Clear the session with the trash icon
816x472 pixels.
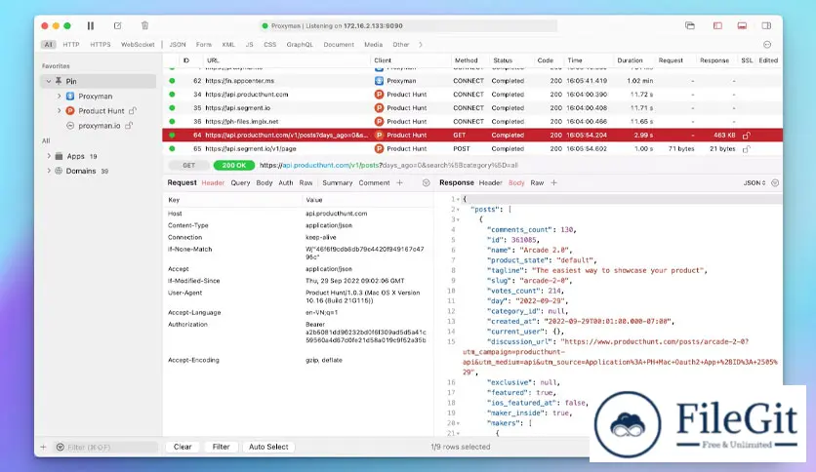click(144, 25)
